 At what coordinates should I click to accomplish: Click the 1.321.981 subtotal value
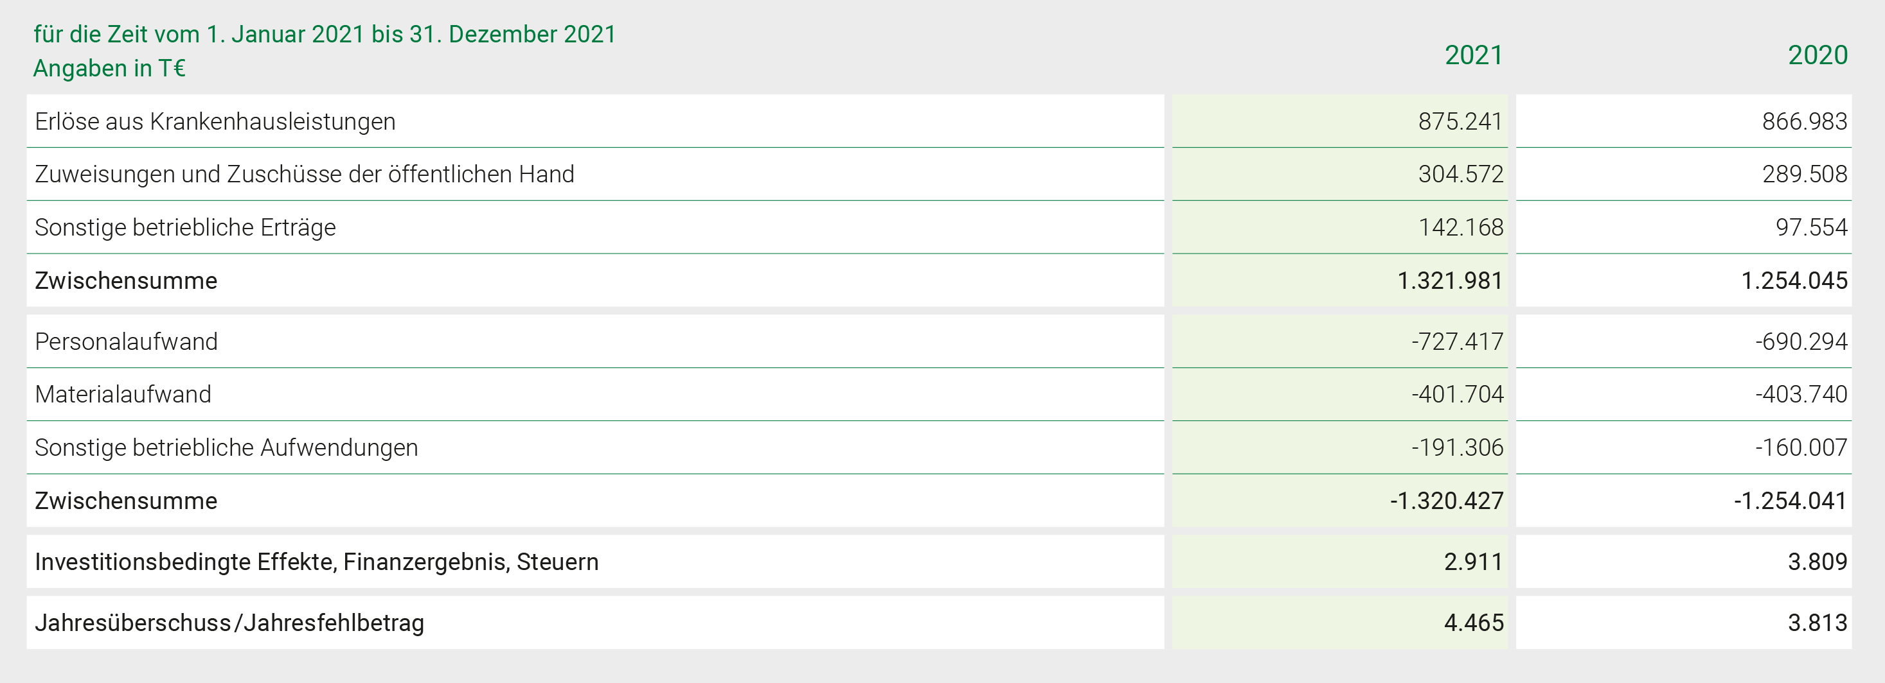click(x=1450, y=281)
